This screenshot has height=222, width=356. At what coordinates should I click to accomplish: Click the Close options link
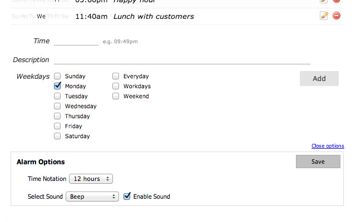tap(328, 146)
